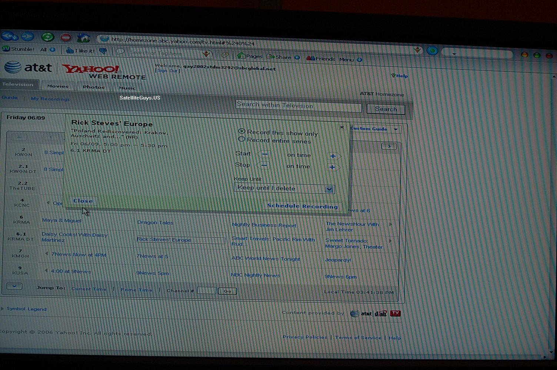Click the Close link in recording dialog
Viewport: 557px width, 370px height.
pos(83,201)
